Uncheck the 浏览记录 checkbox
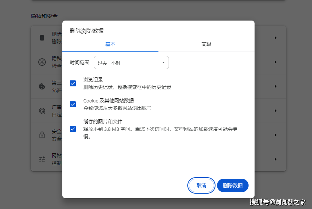This screenshot has width=312, height=209. 73,83
